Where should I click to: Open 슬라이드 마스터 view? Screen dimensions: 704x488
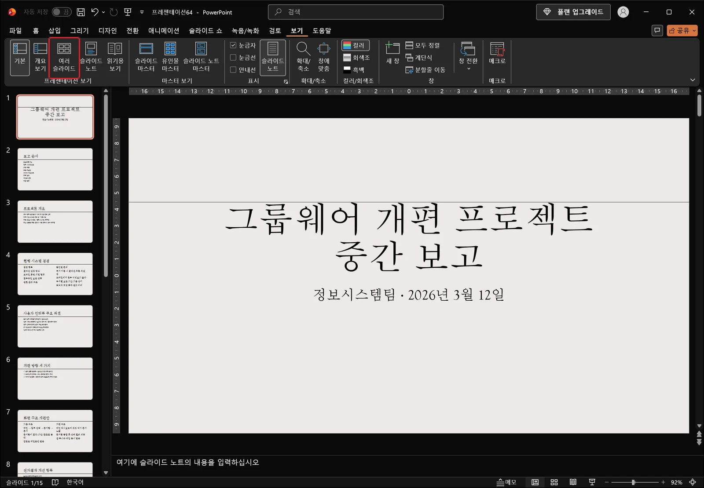(x=146, y=57)
